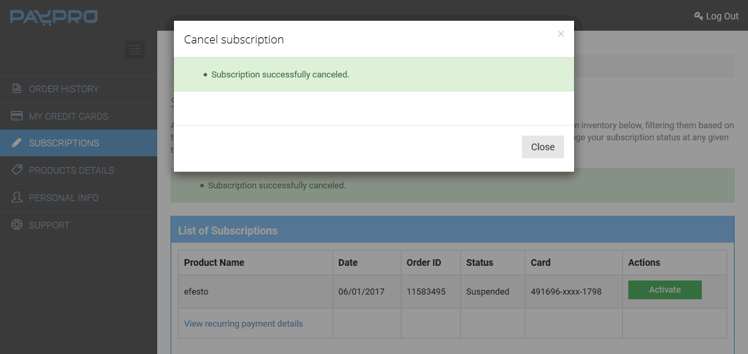The width and height of the screenshot is (748, 354).
Task: Select the efesto product name cell
Action: [x=255, y=291]
